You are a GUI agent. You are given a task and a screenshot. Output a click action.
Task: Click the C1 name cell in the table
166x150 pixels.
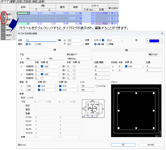tap(23, 13)
